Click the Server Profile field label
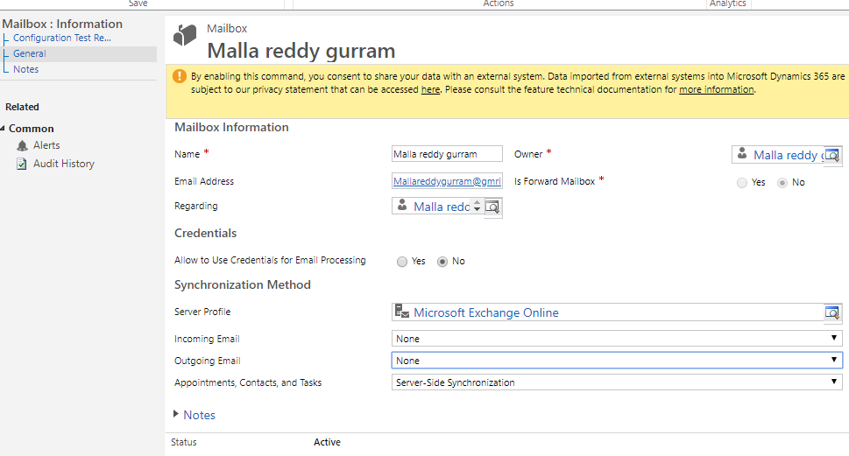The height and width of the screenshot is (456, 849). point(202,312)
